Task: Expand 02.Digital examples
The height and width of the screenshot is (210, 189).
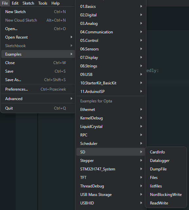Action: tap(111, 15)
